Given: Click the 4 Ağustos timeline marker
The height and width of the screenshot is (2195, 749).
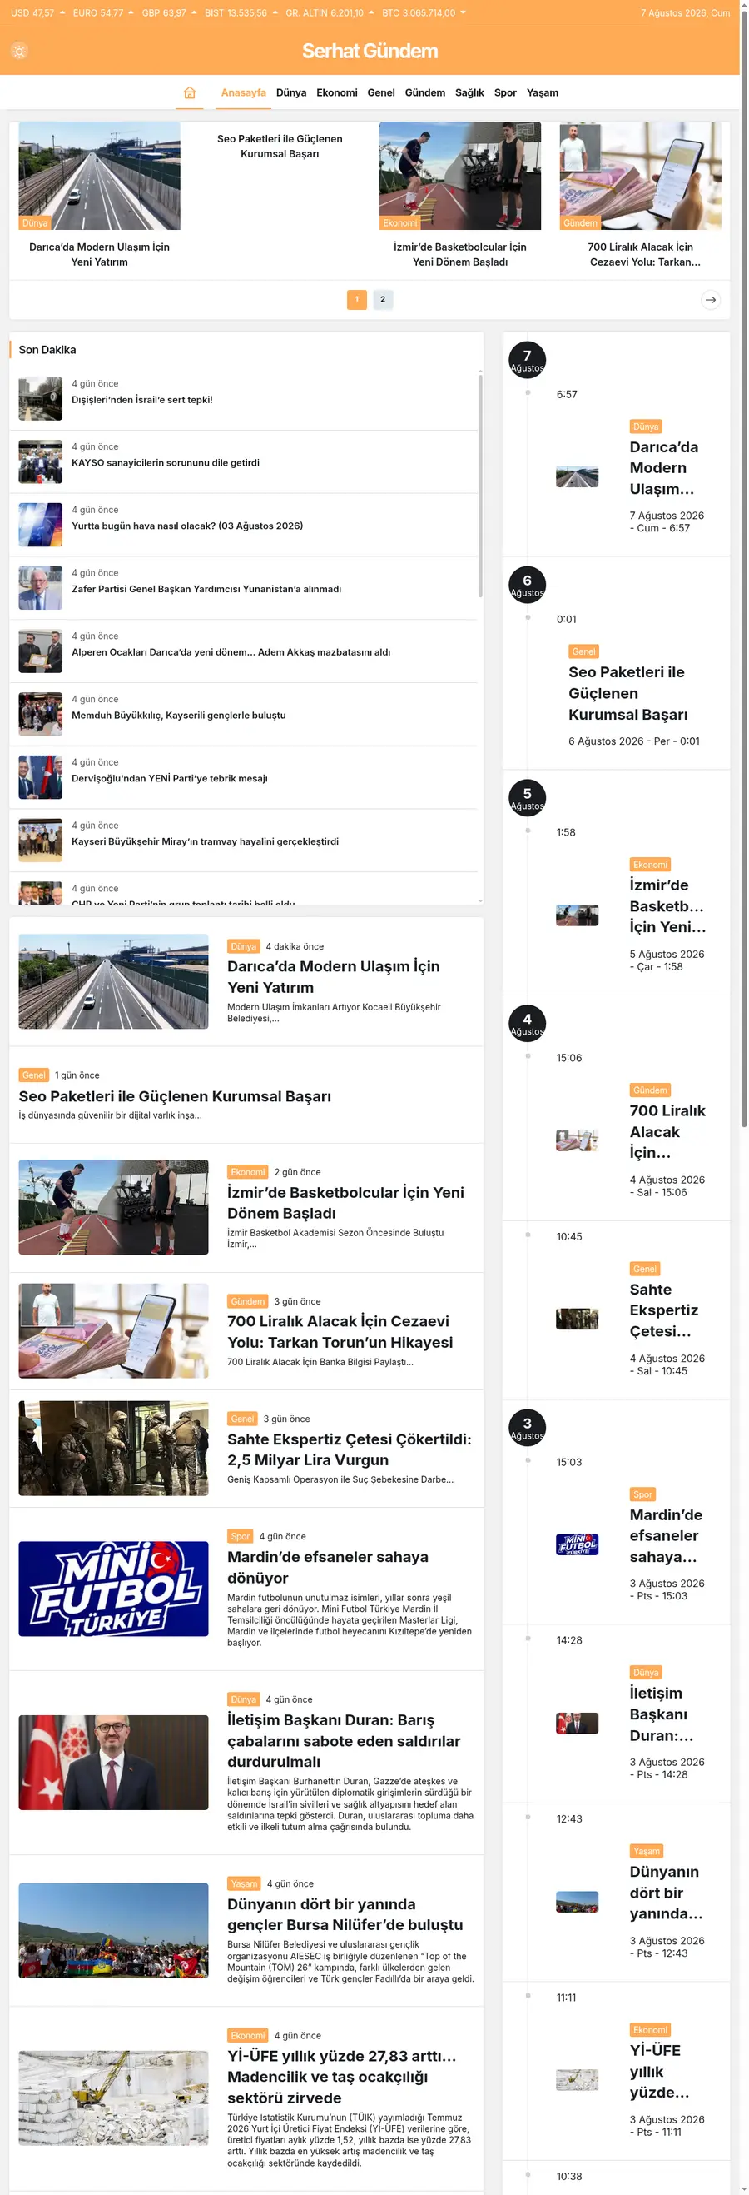Looking at the screenshot, I should [527, 1024].
